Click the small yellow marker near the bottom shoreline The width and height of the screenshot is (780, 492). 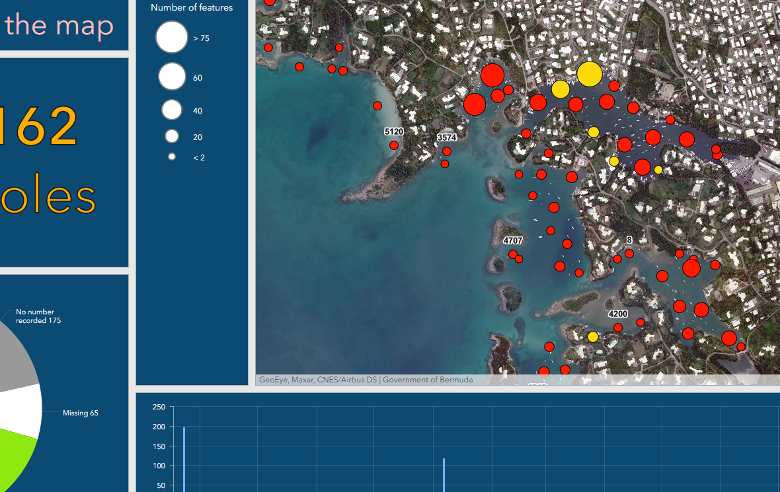592,337
